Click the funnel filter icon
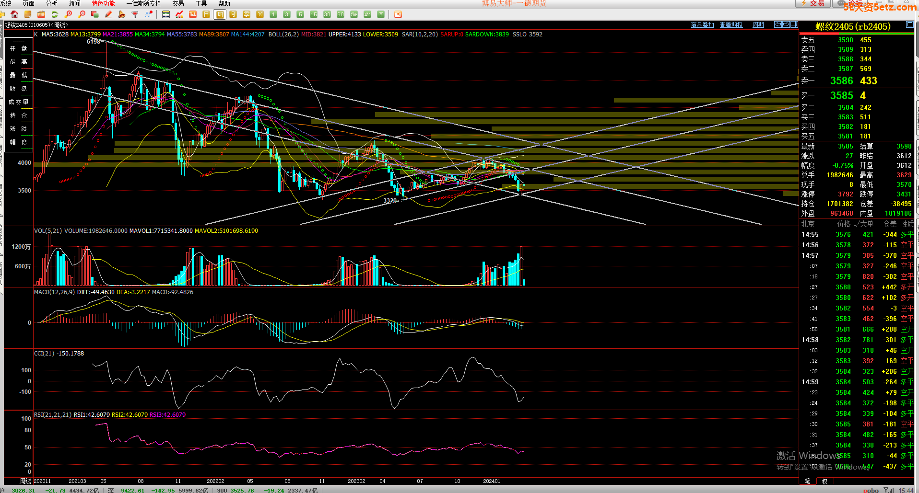This screenshot has height=493, width=919. 135,14
